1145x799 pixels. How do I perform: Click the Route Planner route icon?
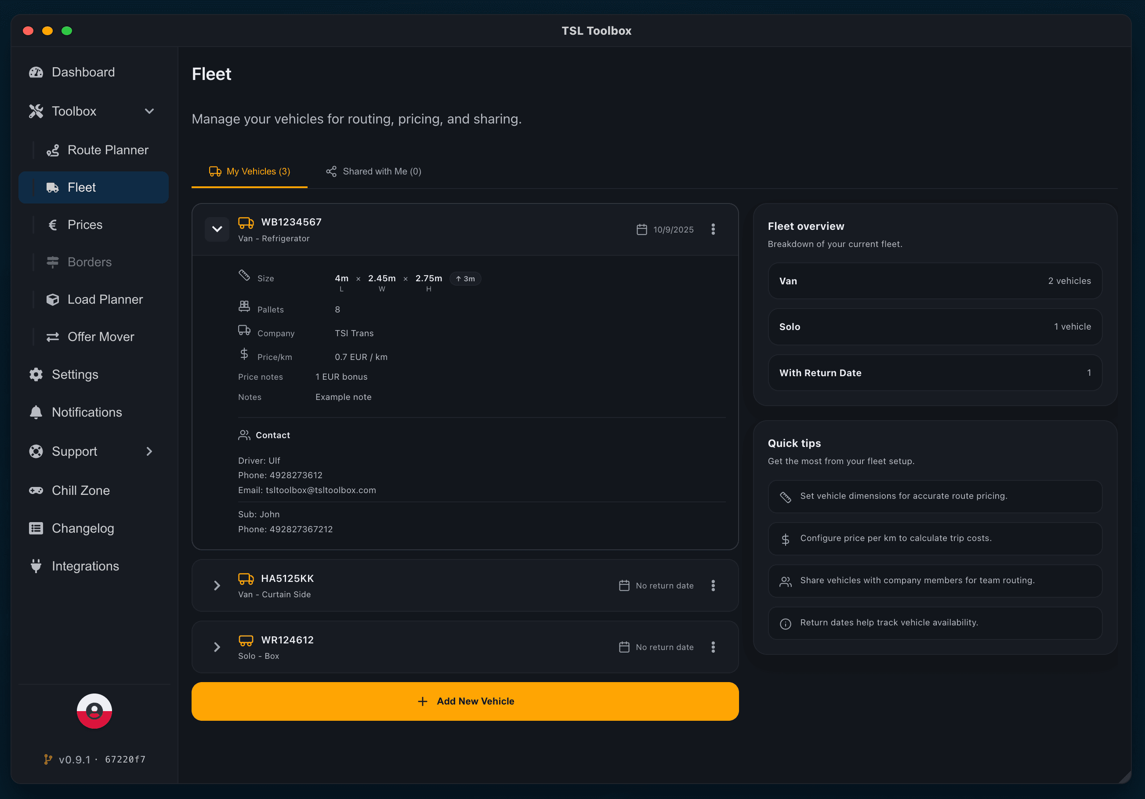click(52, 150)
